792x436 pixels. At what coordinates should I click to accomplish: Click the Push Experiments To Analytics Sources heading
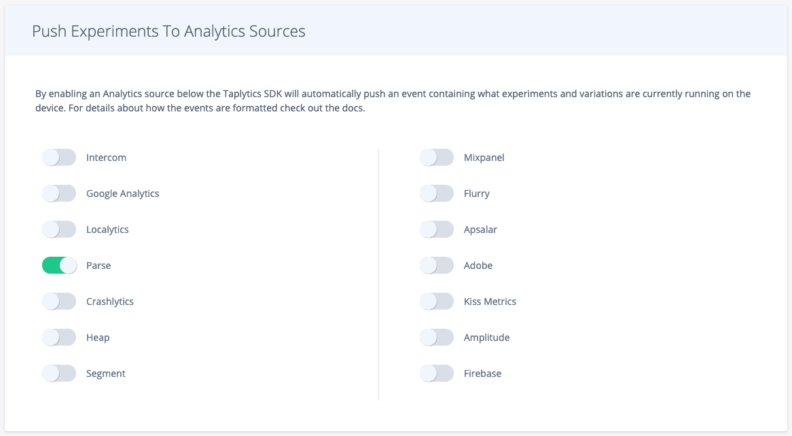(168, 31)
